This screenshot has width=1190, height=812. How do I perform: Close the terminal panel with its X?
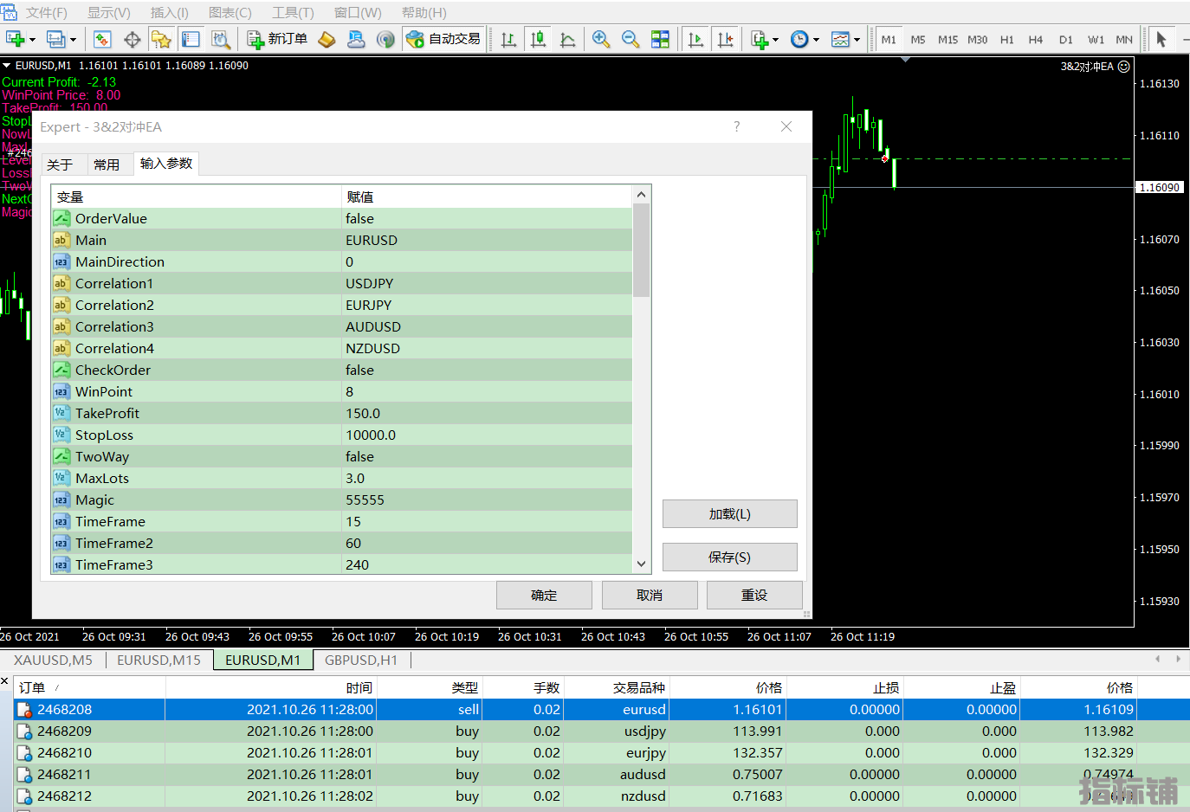click(x=5, y=682)
